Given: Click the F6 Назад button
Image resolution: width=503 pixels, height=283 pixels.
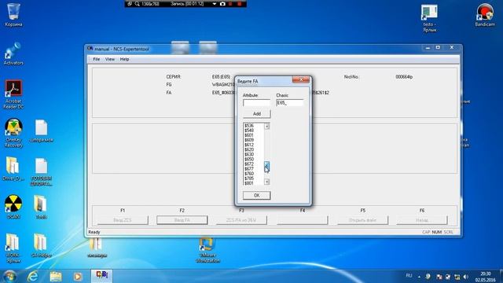Looking at the screenshot, I should tap(422, 220).
